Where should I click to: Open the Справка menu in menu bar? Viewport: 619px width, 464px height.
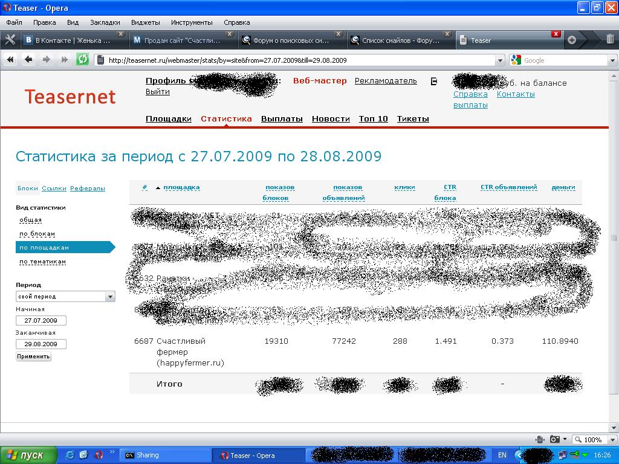(x=236, y=22)
